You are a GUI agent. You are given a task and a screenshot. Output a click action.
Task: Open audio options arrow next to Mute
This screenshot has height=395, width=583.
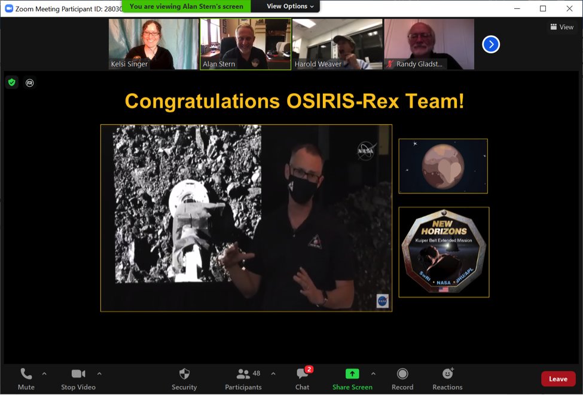44,373
